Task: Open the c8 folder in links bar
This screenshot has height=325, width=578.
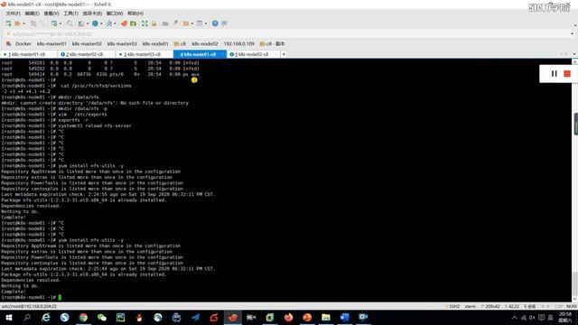Action: [180, 43]
